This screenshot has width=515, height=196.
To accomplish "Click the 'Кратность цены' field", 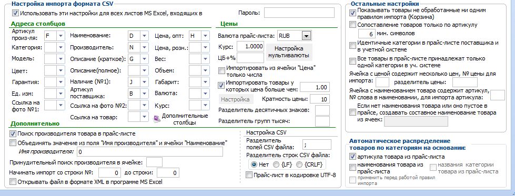I will [x=320, y=99].
